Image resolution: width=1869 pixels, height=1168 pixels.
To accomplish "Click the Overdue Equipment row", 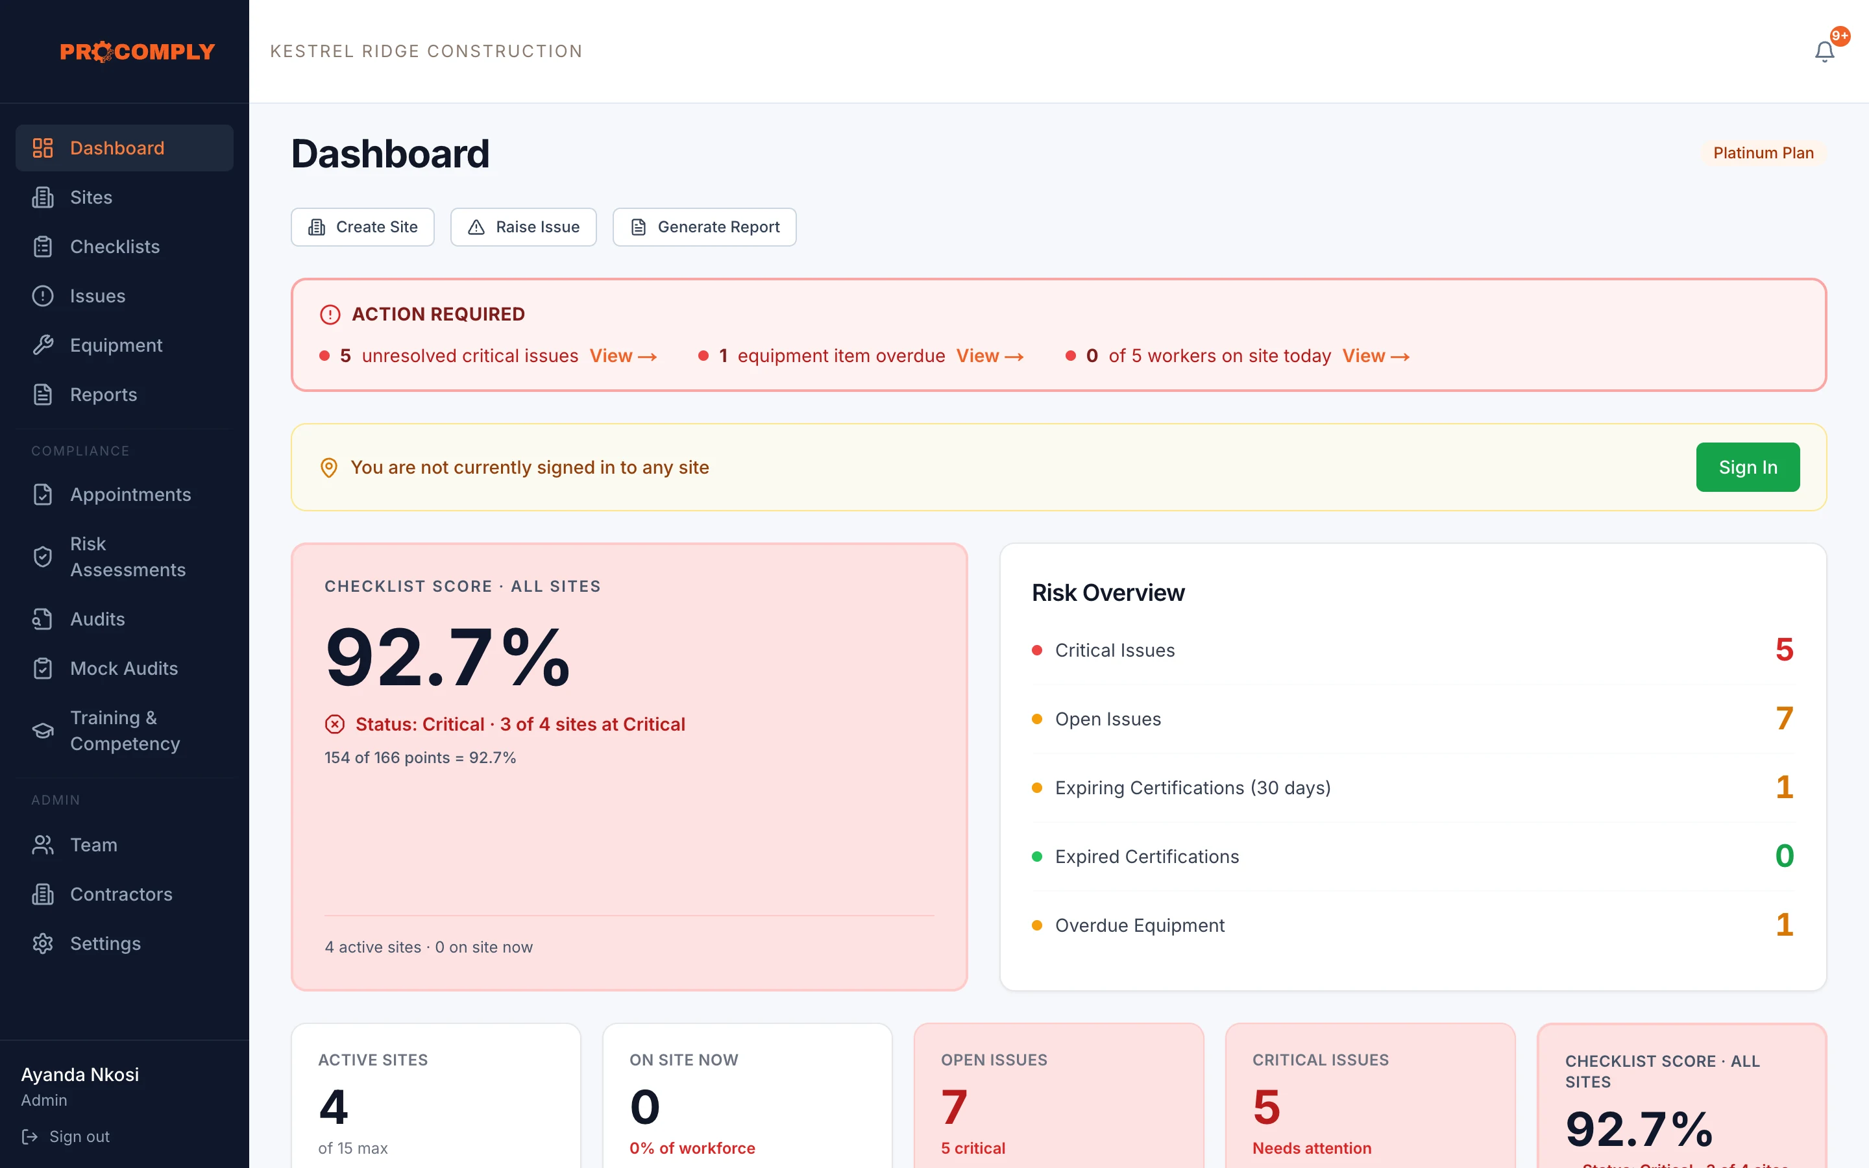I will coord(1413,925).
